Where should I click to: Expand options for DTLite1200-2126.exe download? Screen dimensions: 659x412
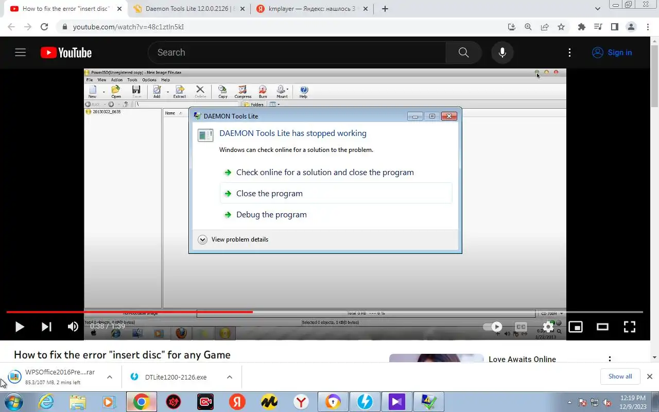pyautogui.click(x=229, y=377)
